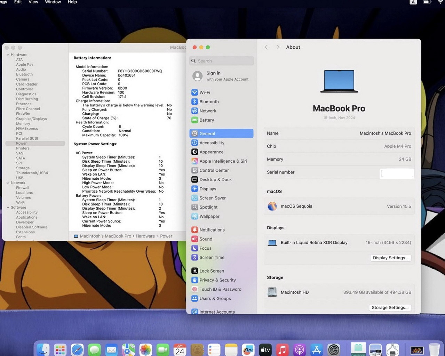The image size is (445, 356).
Task: Open Finder from the Dock
Action: click(43, 350)
